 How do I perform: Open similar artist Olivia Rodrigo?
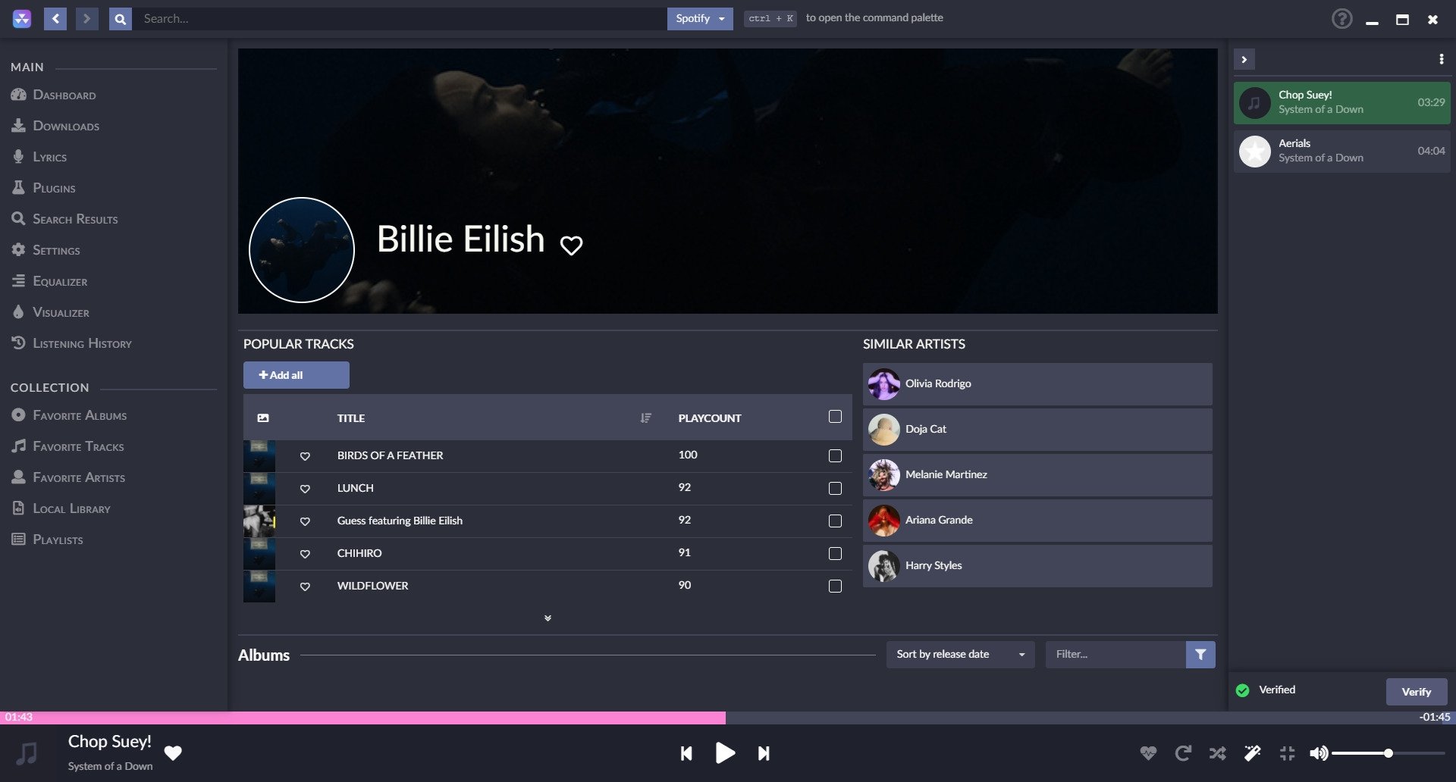pyautogui.click(x=1037, y=384)
